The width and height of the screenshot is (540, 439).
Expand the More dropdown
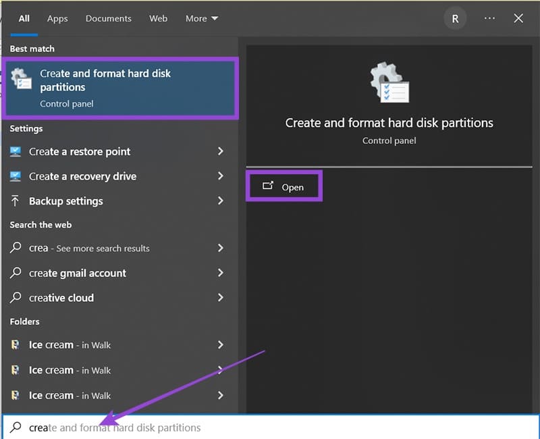click(x=201, y=19)
